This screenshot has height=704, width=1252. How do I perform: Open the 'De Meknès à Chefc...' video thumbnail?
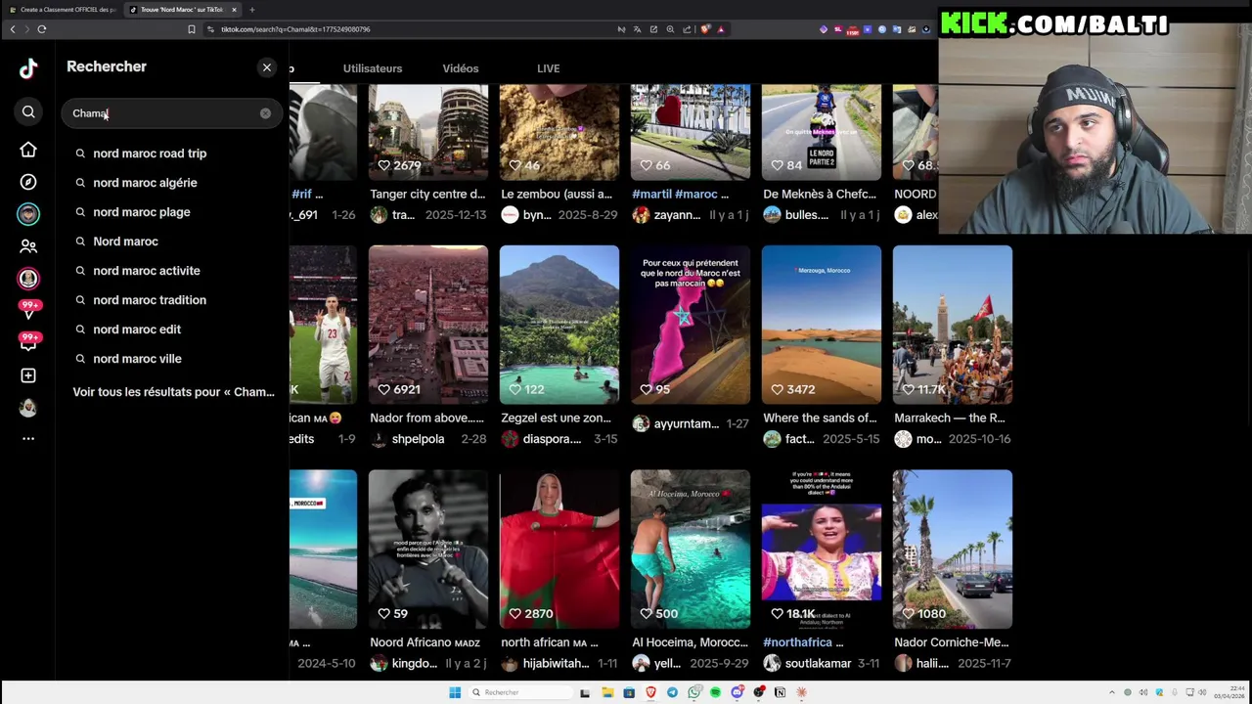(x=822, y=132)
